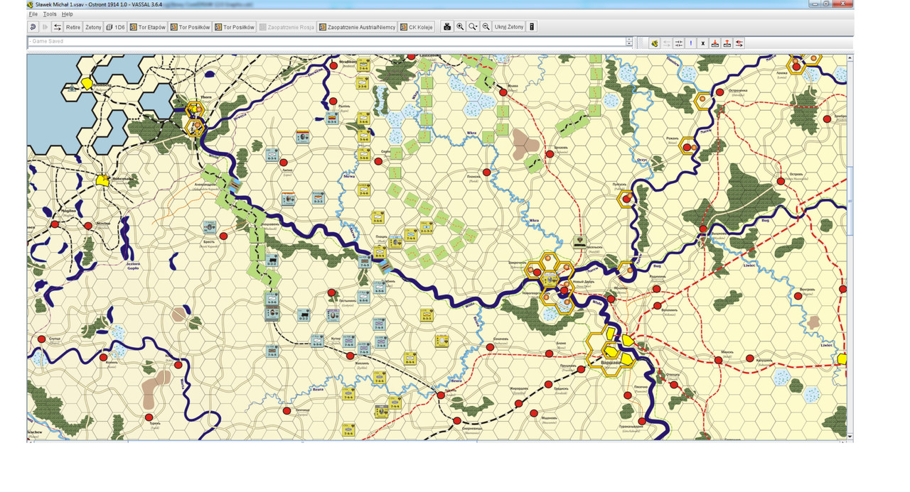The height and width of the screenshot is (492, 910).
Task: Click the chat log scroll up arrow
Action: tap(629, 39)
